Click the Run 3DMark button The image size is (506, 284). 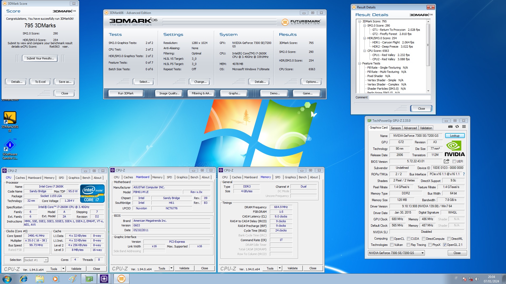click(x=126, y=93)
